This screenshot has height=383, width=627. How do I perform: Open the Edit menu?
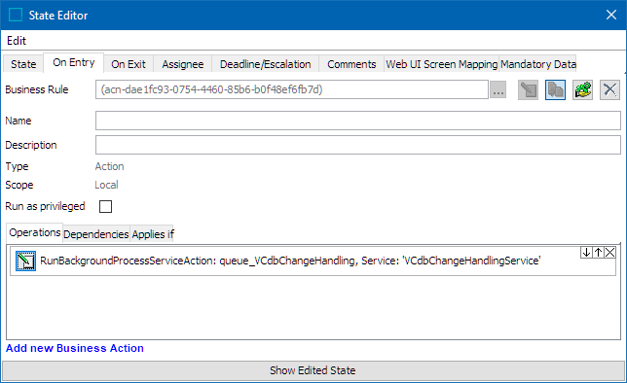(17, 41)
